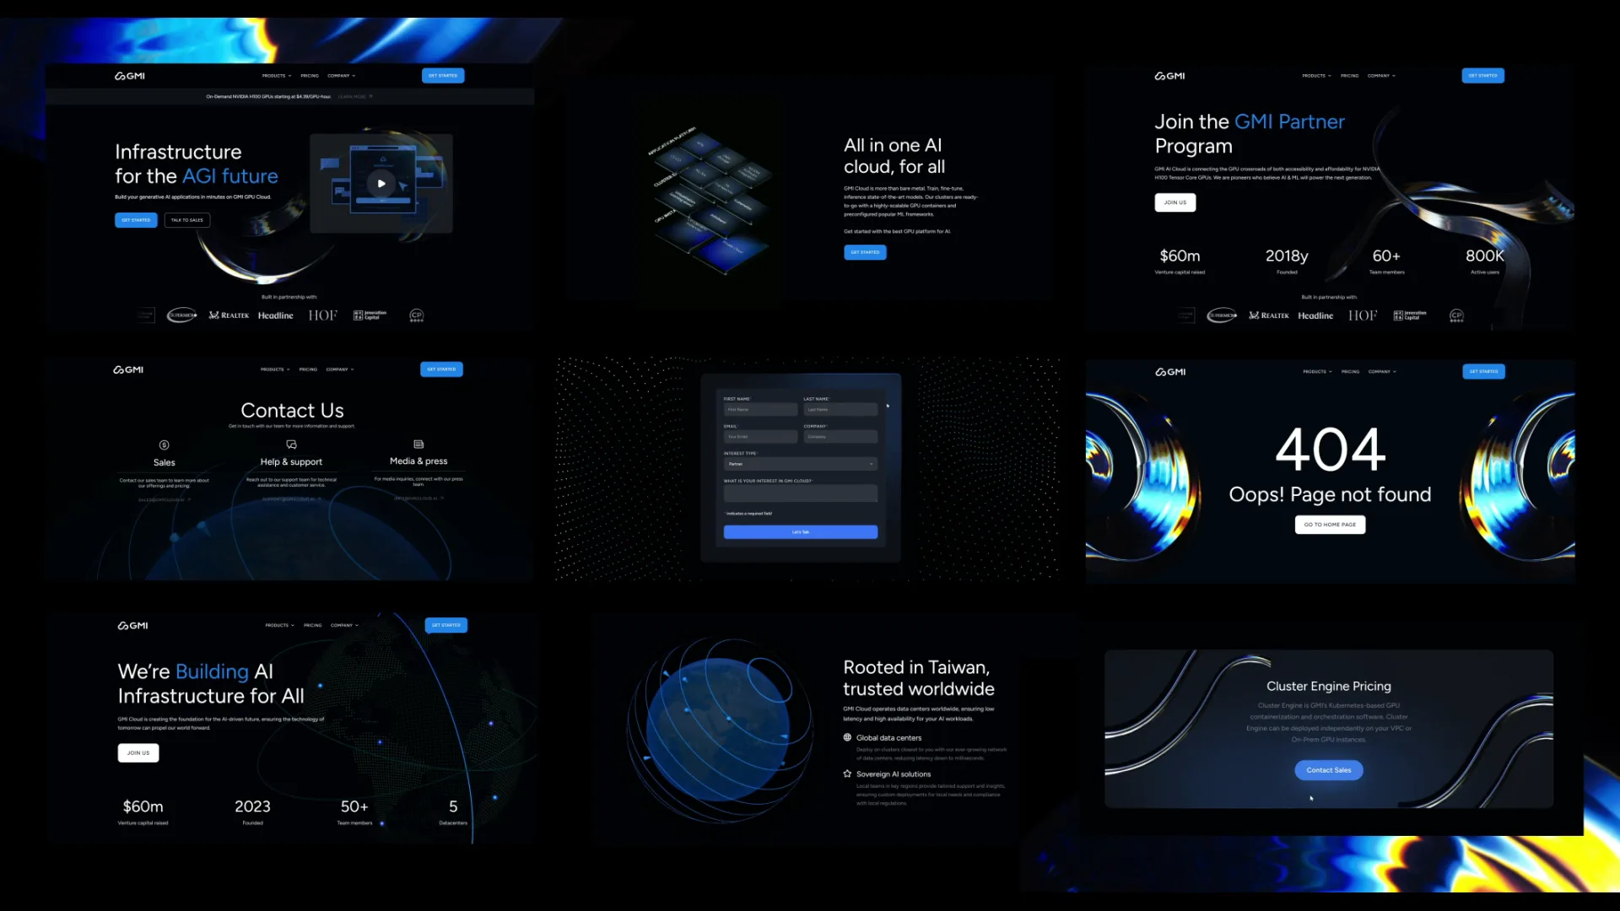
Task: Click the star icon beside Sovereign AI solutions
Action: point(847,774)
